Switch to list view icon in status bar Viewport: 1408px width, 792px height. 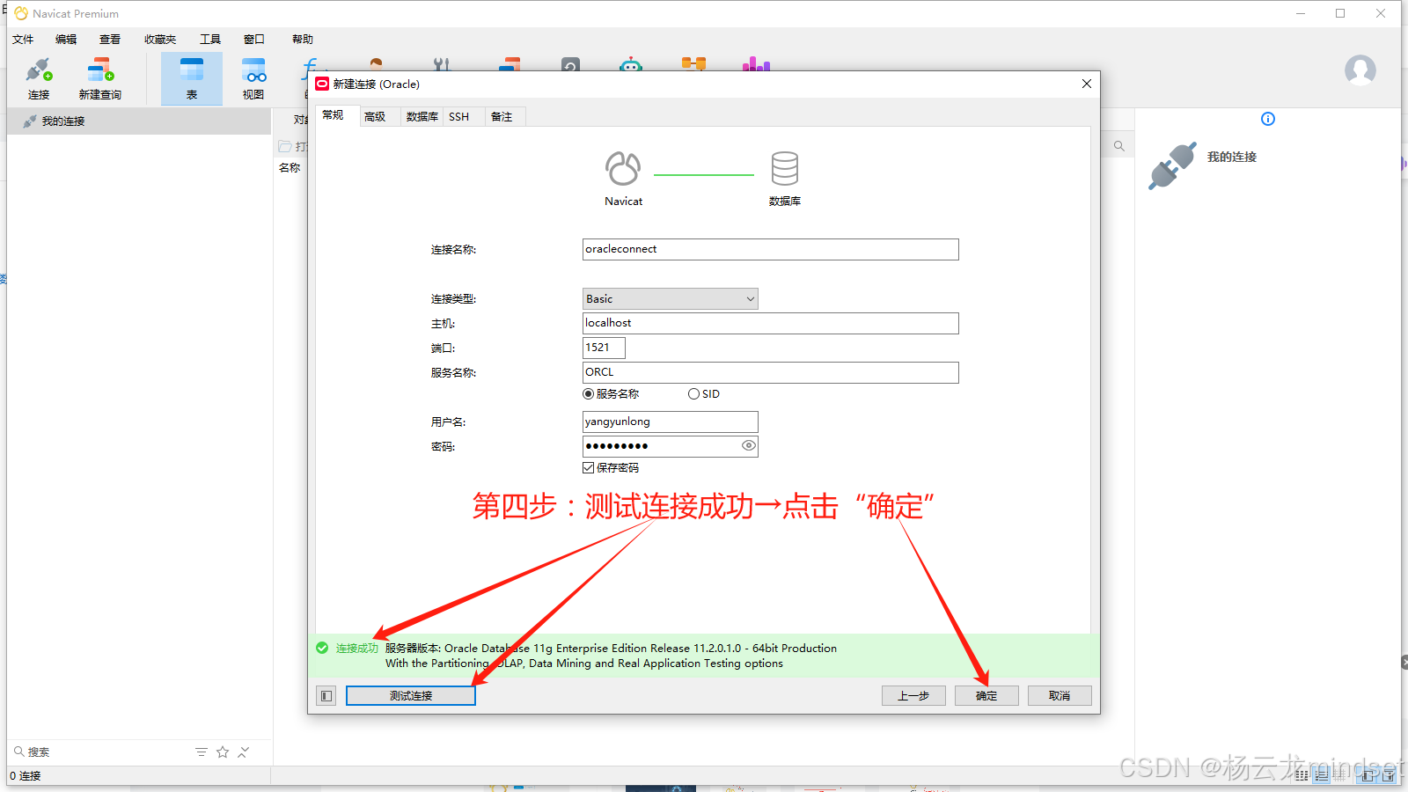(x=1322, y=775)
